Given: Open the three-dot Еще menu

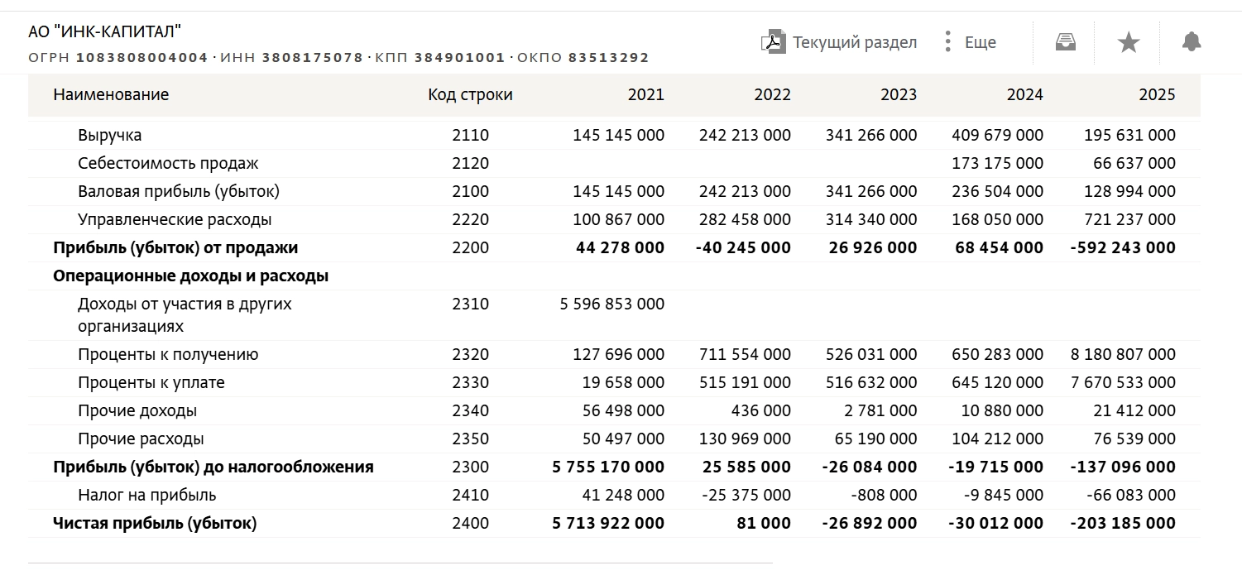Looking at the screenshot, I should click(947, 42).
